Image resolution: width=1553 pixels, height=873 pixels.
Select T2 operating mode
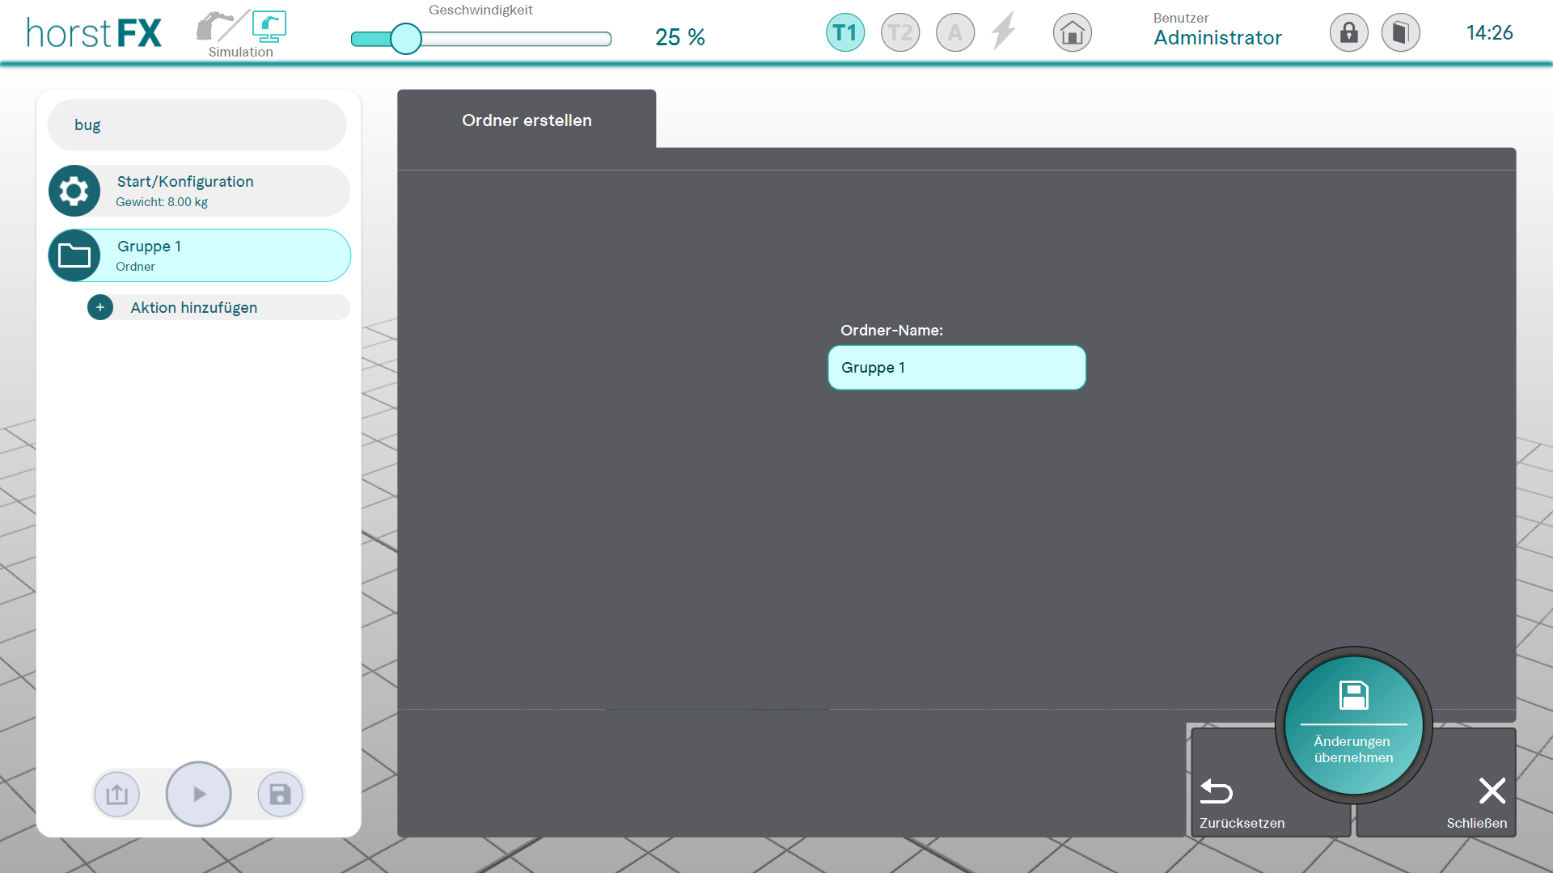(x=899, y=33)
